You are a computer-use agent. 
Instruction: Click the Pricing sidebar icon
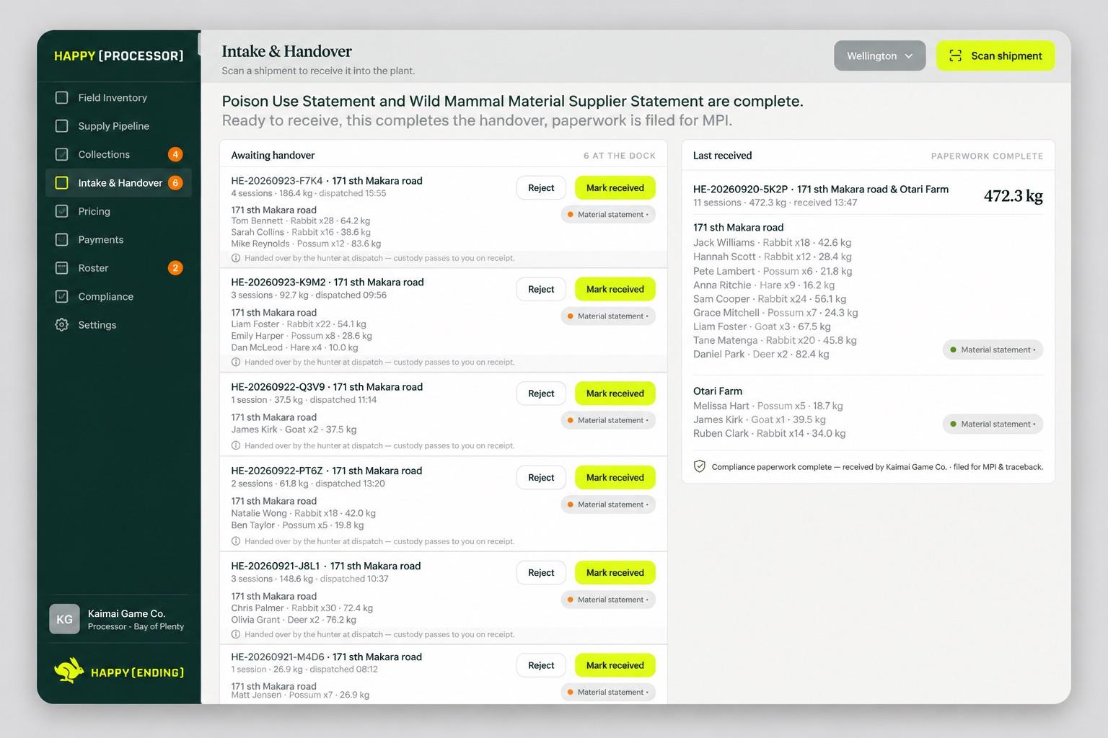62,211
